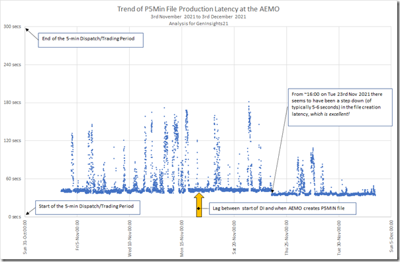Image resolution: width=400 pixels, height=262 pixels.
Task: Click the black diamond on orange arrow
Action: (199, 208)
